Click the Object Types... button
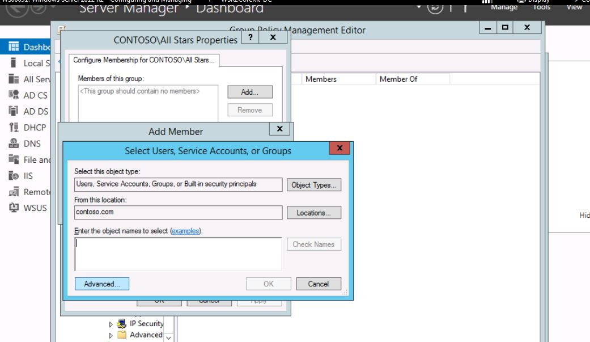This screenshot has height=342, width=590. point(314,185)
